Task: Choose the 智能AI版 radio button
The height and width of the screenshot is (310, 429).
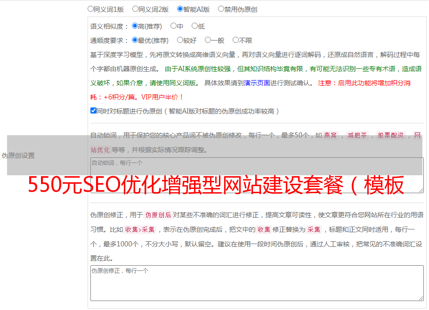Action: point(180,9)
